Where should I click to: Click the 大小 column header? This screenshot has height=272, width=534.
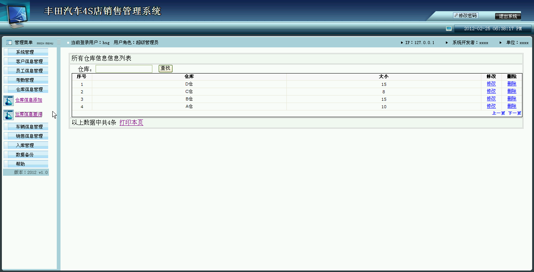pyautogui.click(x=384, y=76)
